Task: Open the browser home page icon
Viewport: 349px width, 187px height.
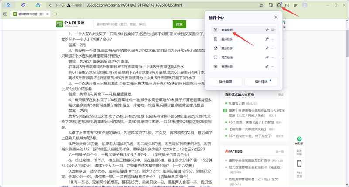Action: (8, 5)
